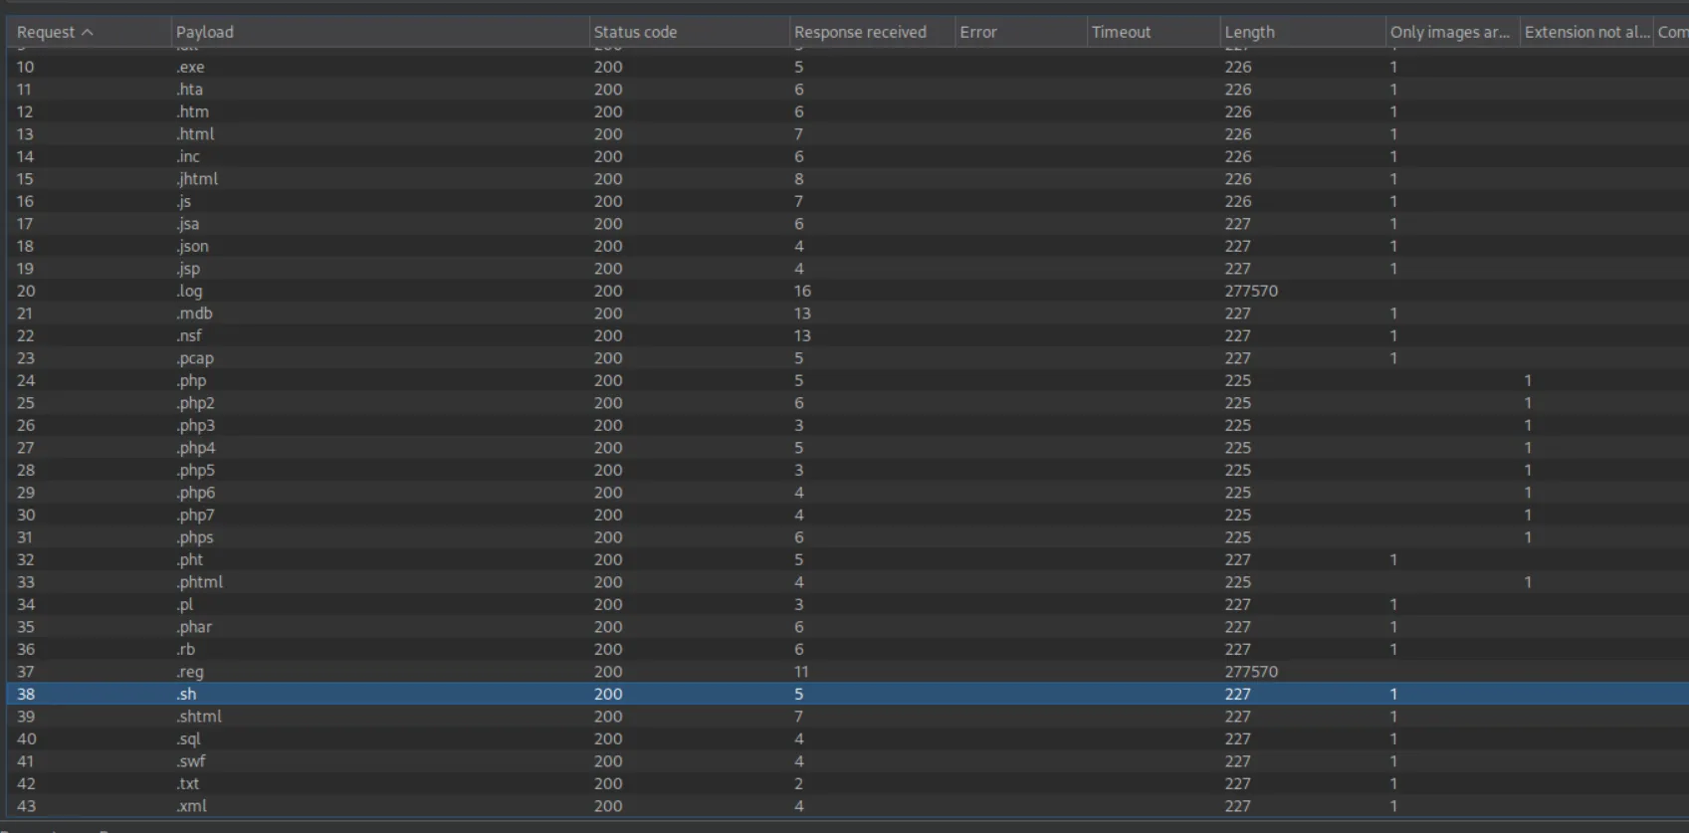Select the .shtml payload row

(x=848, y=717)
